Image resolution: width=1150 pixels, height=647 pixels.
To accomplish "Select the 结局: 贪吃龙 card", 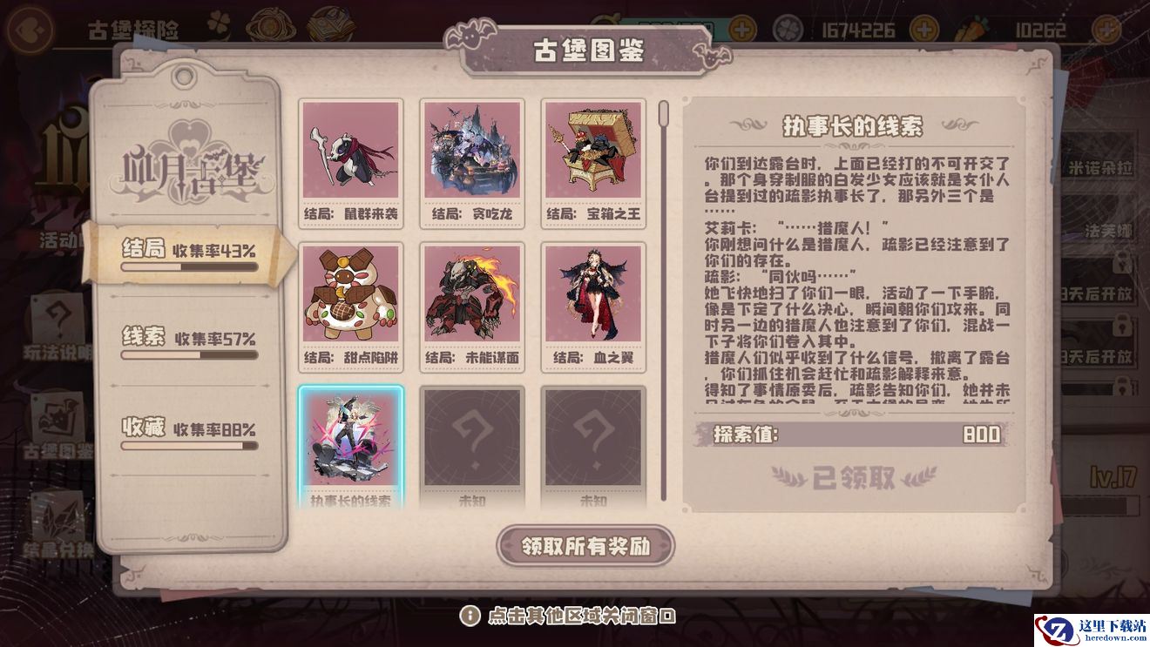I will [x=472, y=163].
